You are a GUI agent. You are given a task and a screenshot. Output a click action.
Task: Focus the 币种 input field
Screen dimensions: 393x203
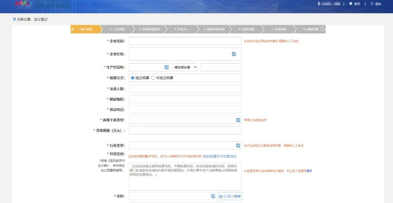172,196
